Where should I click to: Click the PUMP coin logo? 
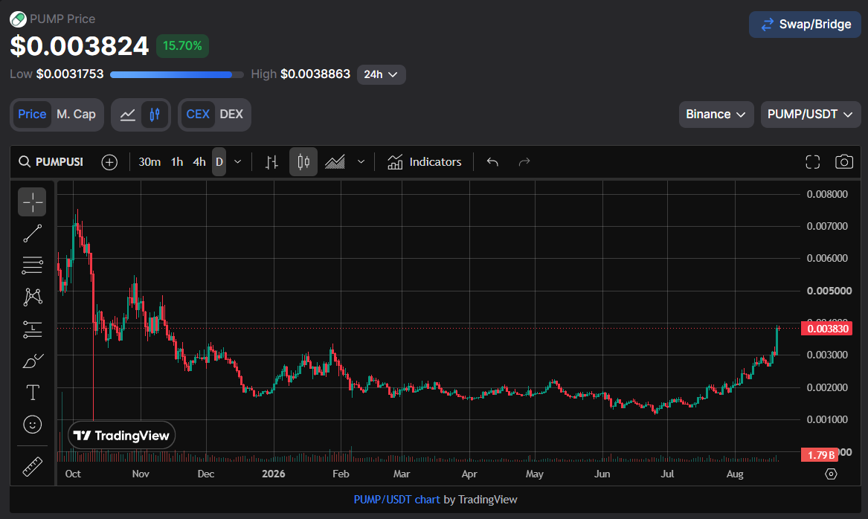[18, 19]
